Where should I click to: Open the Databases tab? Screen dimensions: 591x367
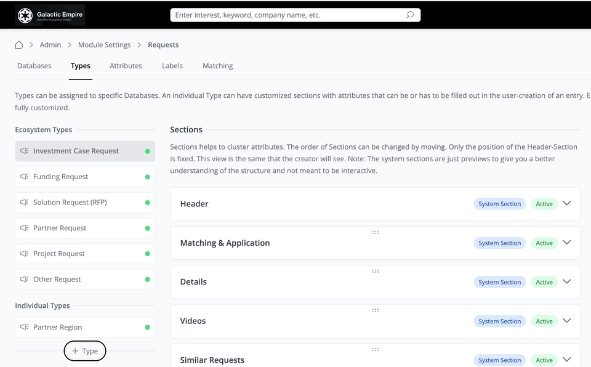(34, 66)
